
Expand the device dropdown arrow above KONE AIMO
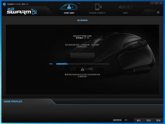click(79, 4)
